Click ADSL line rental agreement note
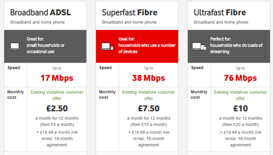Image resolution: width=273 pixels, height=155 pixels. coord(57,138)
